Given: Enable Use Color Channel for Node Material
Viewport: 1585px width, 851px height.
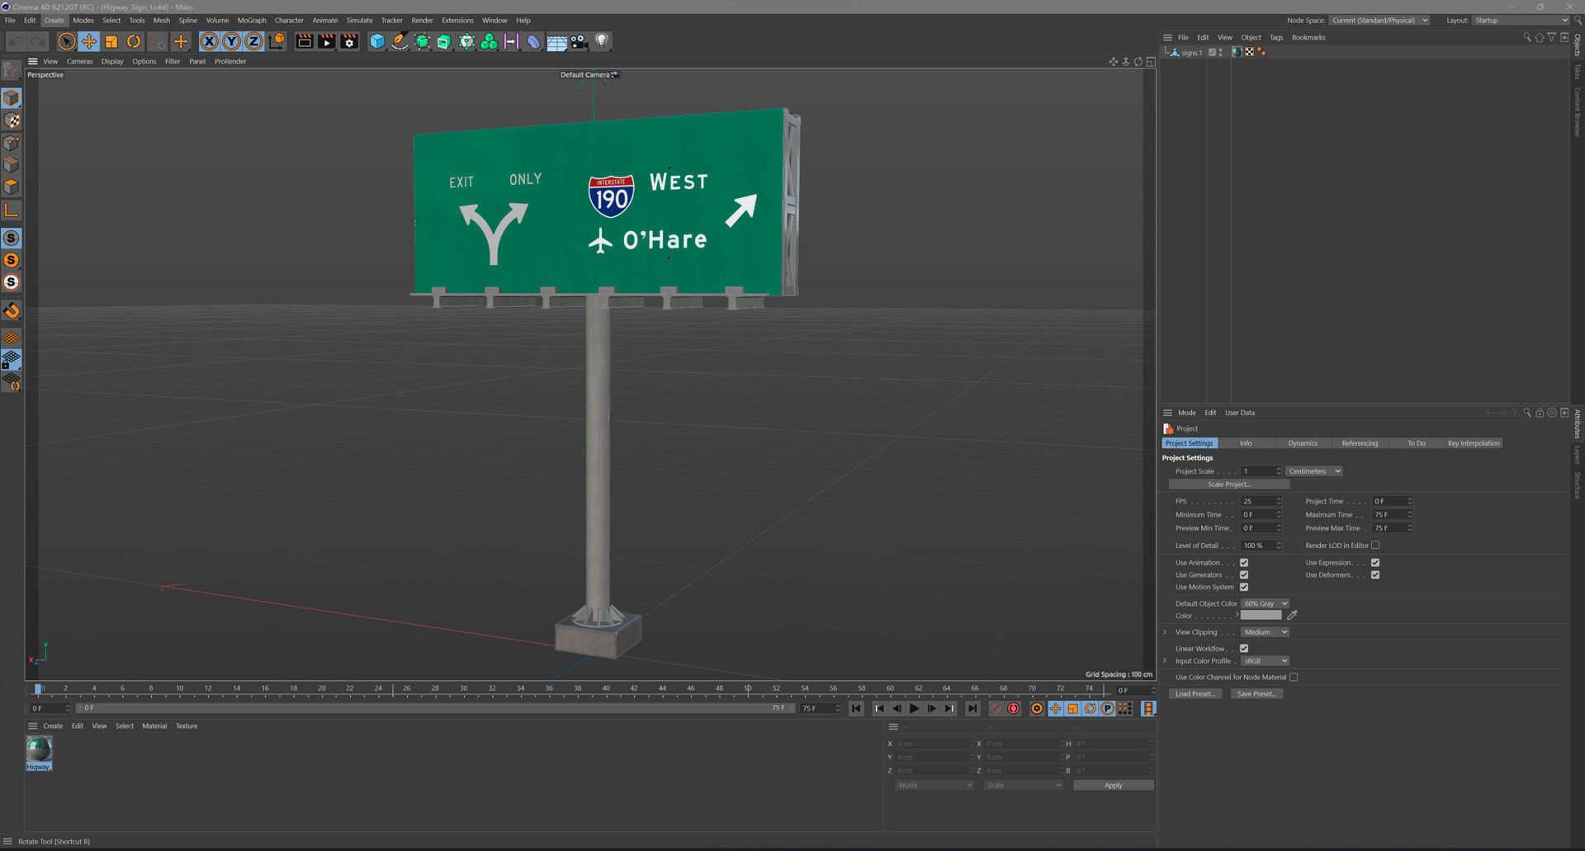Looking at the screenshot, I should pyautogui.click(x=1294, y=678).
